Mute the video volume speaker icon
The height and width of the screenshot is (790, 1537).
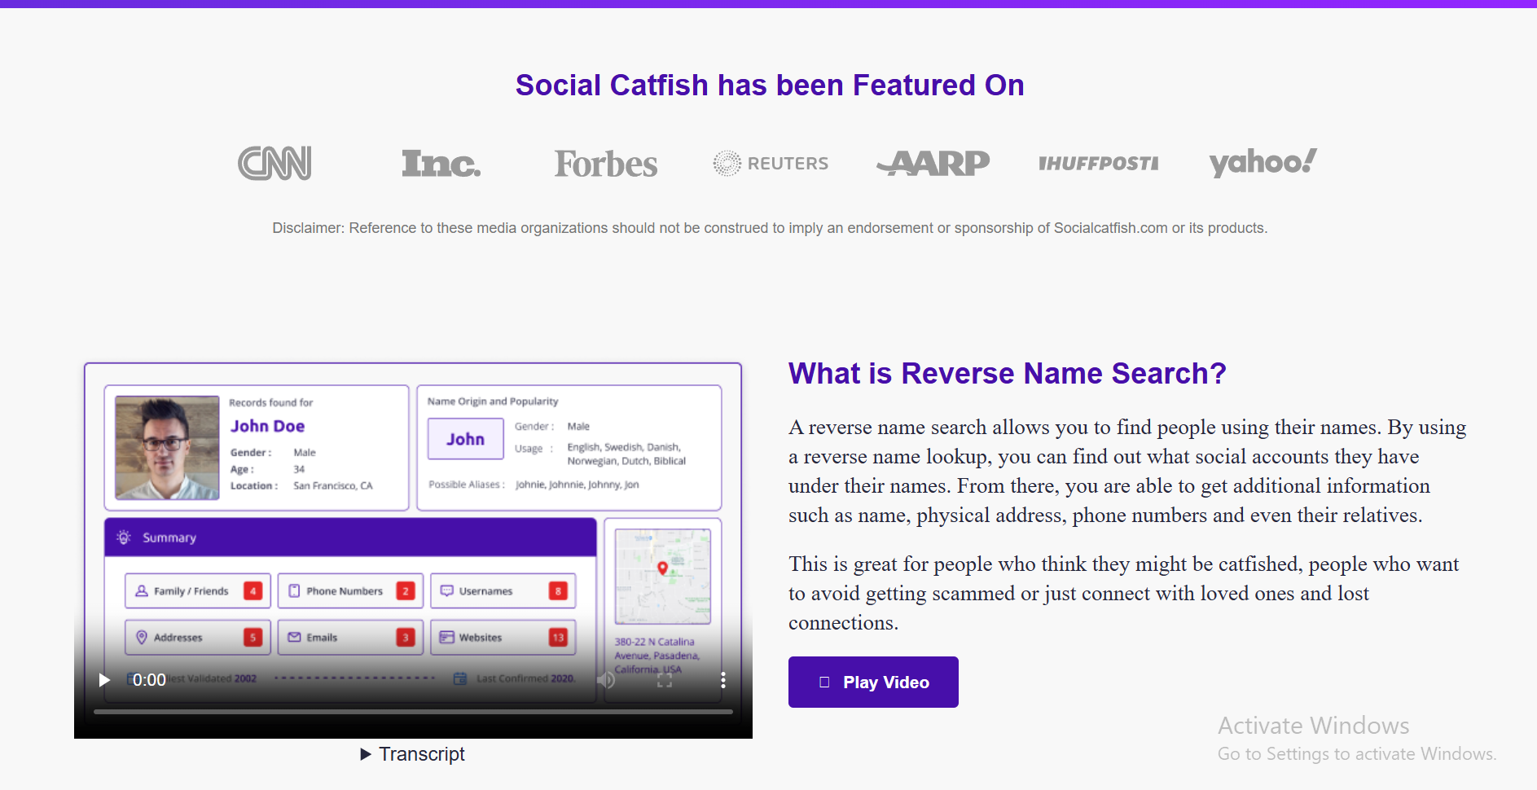click(606, 680)
